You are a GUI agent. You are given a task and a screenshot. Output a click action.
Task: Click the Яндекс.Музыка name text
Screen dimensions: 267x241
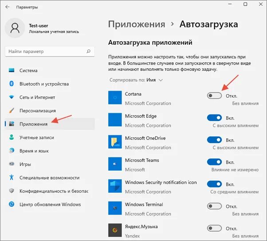click(141, 226)
